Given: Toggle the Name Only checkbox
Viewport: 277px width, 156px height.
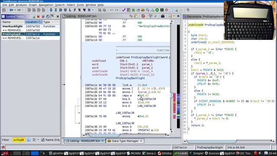Looking at the screenshot, I should pos(43,140).
